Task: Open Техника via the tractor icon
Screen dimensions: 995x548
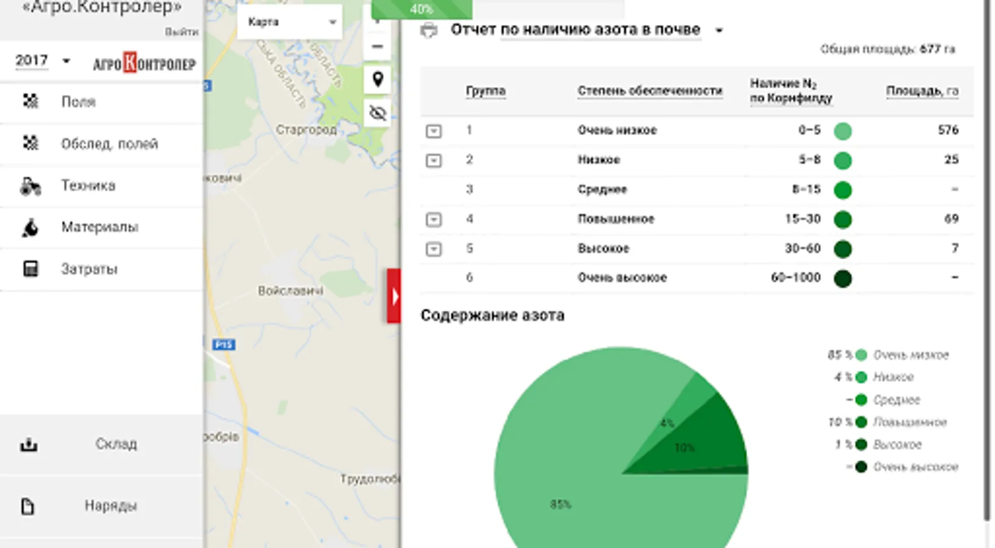Action: click(x=30, y=185)
